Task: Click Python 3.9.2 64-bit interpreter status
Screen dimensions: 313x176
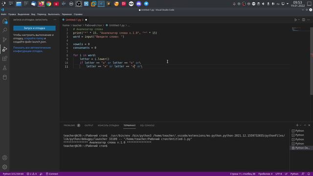Action: (x=13, y=174)
